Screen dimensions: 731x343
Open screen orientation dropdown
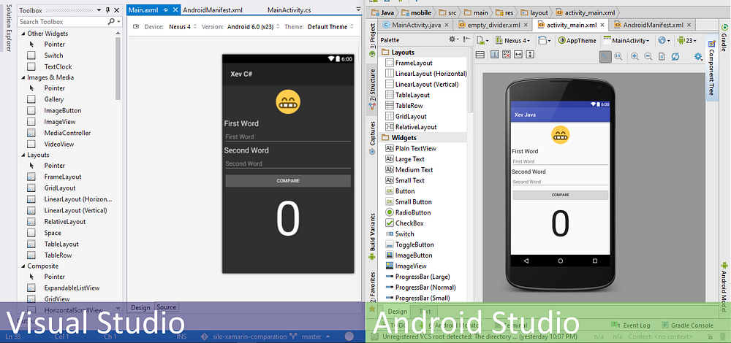[545, 40]
